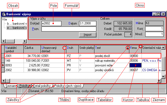Screen dimensions: 167x105
Task: Click the highlighted Firma cell in row 0093
Action: click(x=135, y=65)
